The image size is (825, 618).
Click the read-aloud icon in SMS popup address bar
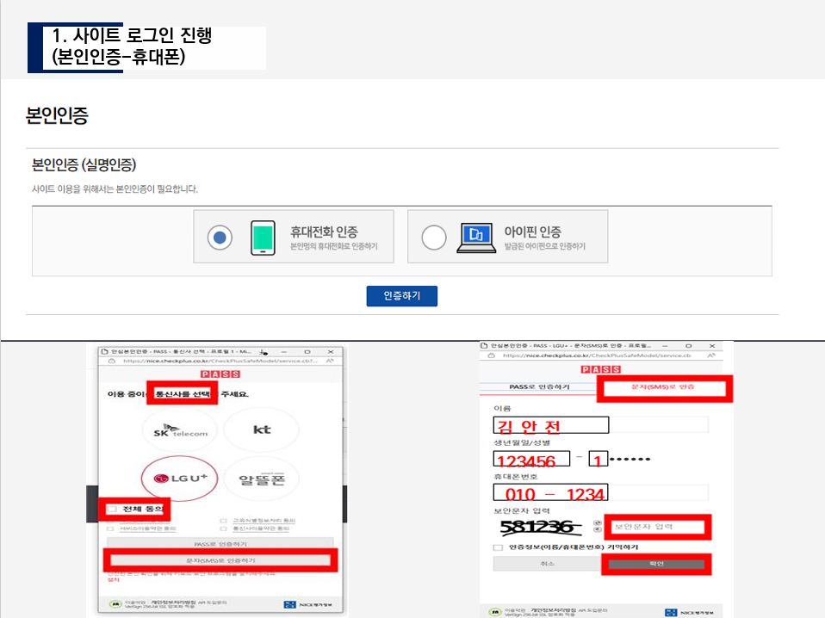click(x=710, y=355)
